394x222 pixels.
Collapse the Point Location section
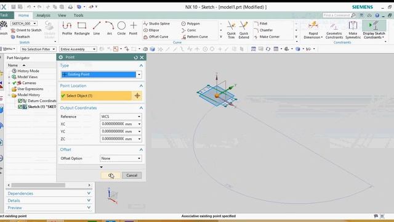[141, 86]
